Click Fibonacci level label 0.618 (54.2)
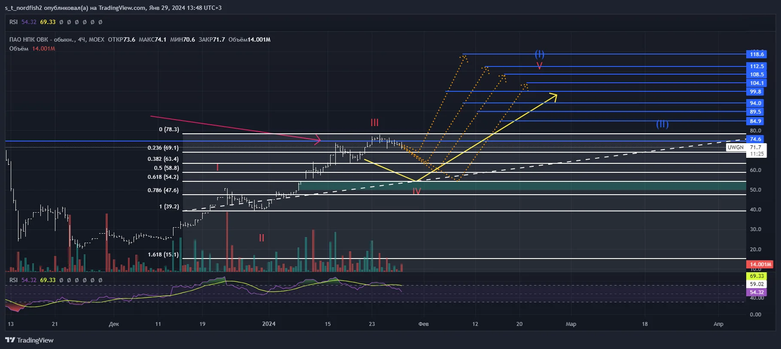The width and height of the screenshot is (781, 349). [163, 177]
